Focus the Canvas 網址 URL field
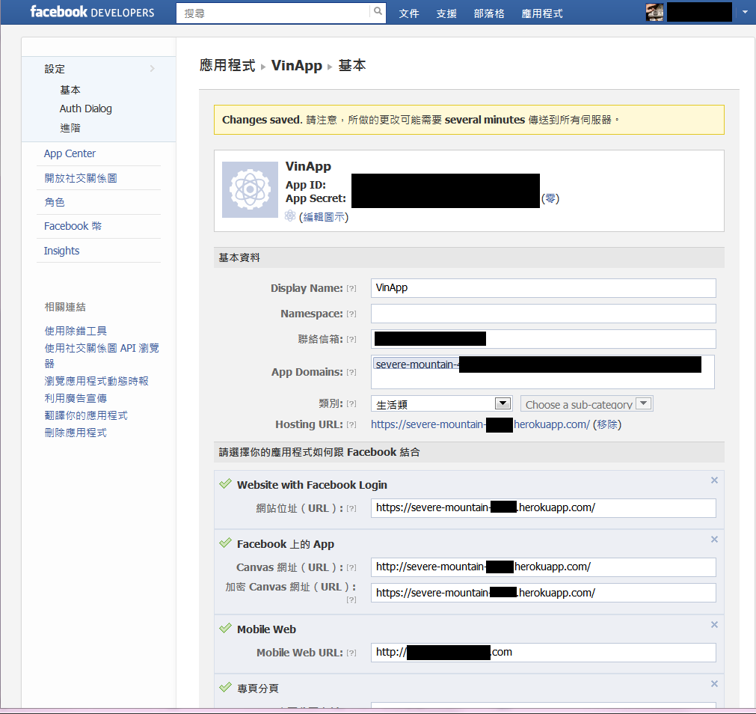This screenshot has height=714, width=756. [x=544, y=567]
